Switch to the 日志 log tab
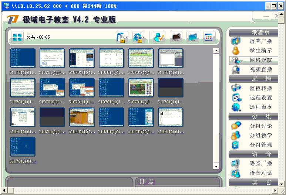Viewport: 286px width, 195px height. 147,181
